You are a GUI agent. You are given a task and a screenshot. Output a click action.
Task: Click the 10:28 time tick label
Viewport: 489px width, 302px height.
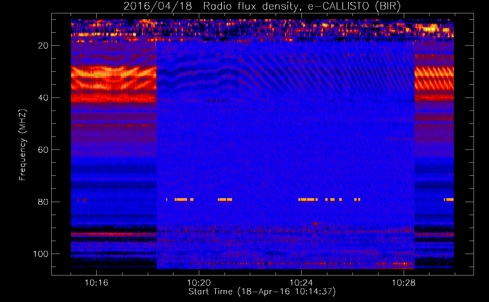point(404,283)
